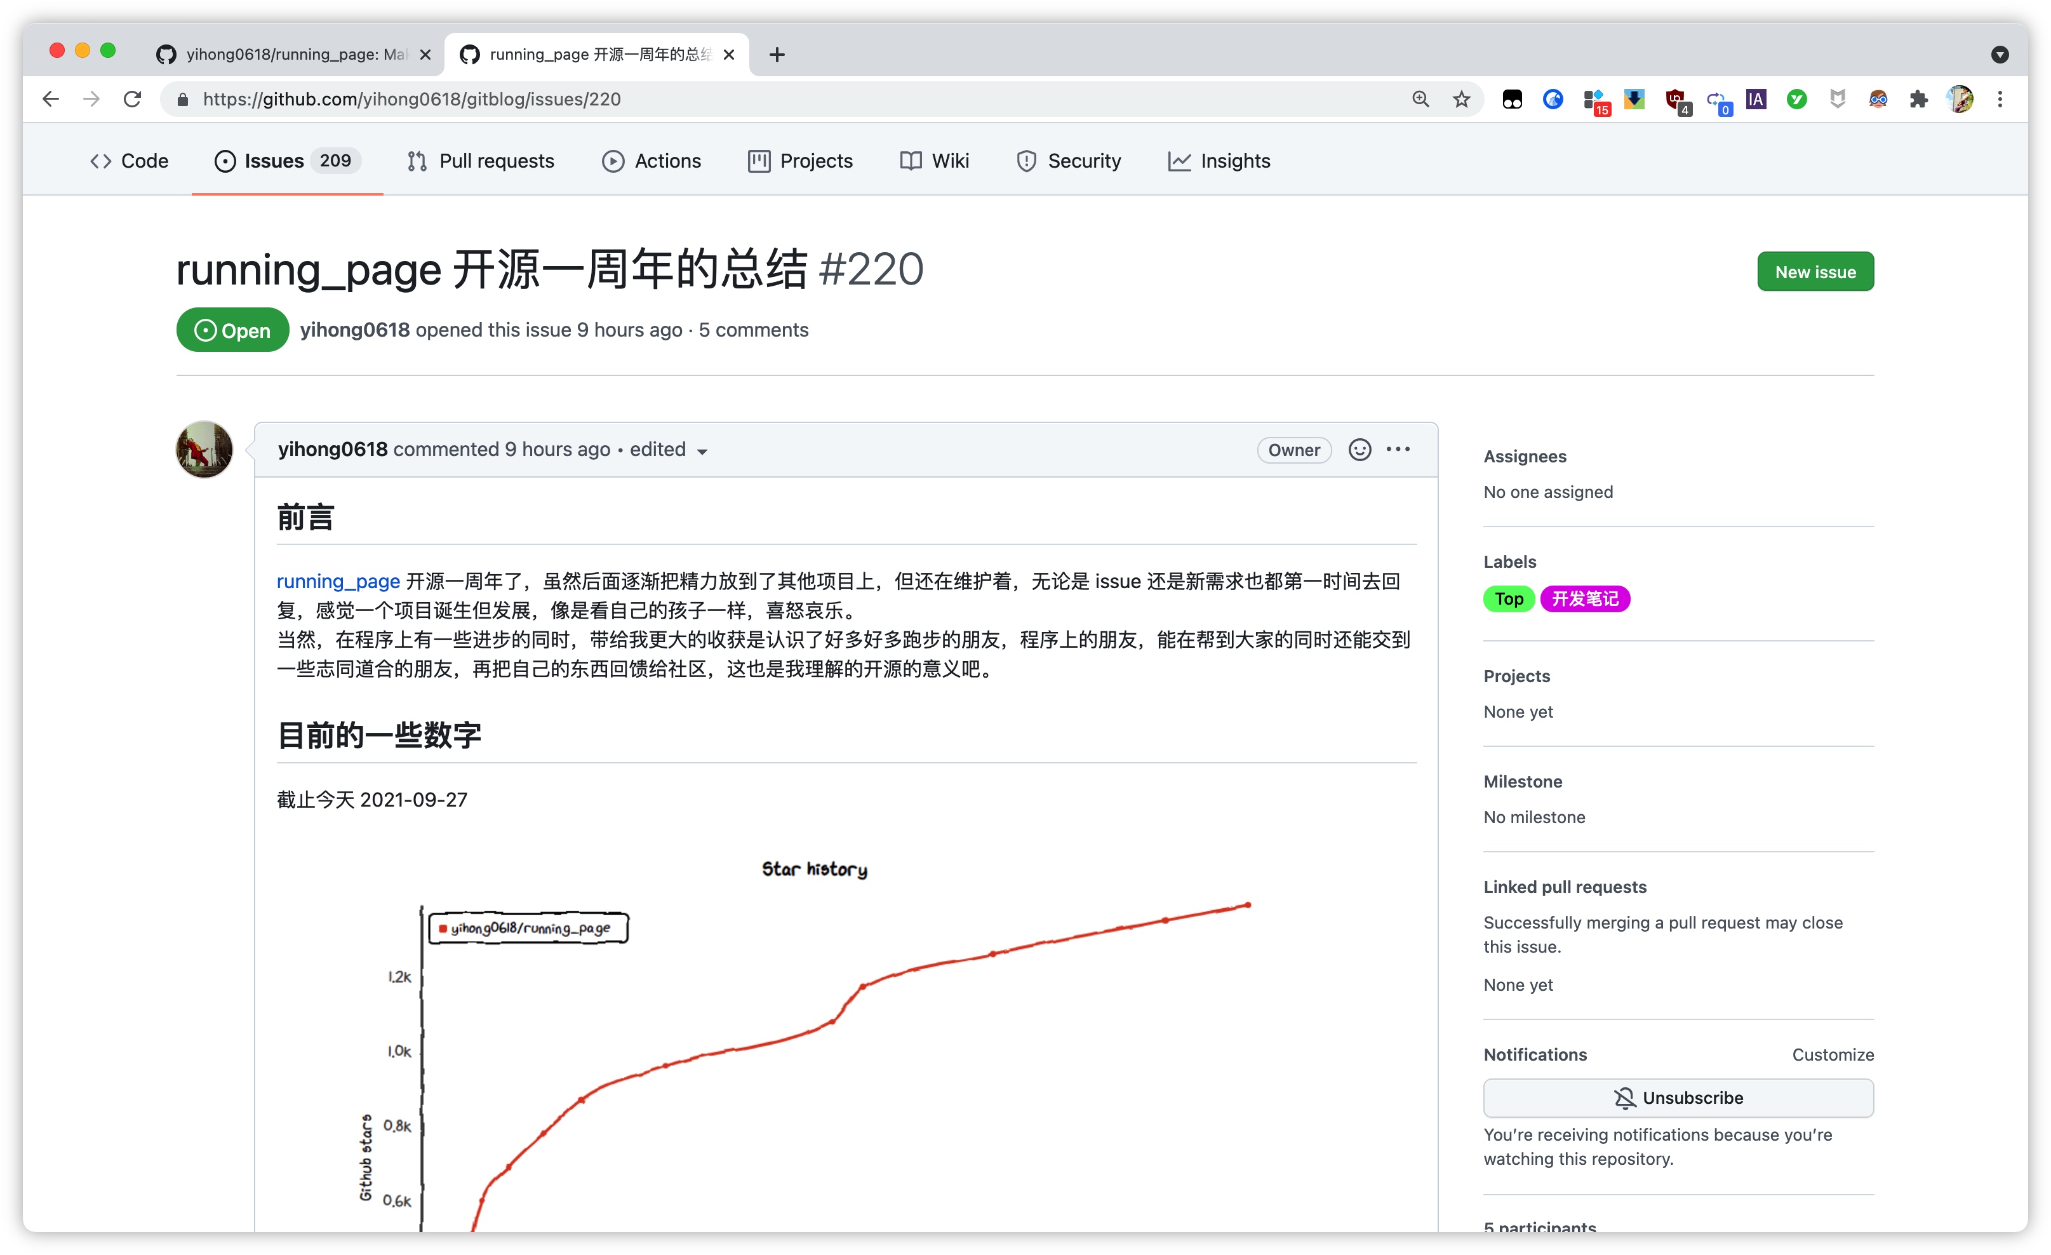The height and width of the screenshot is (1255, 2051).
Task: Bookmark page with the star icon
Action: [1462, 99]
